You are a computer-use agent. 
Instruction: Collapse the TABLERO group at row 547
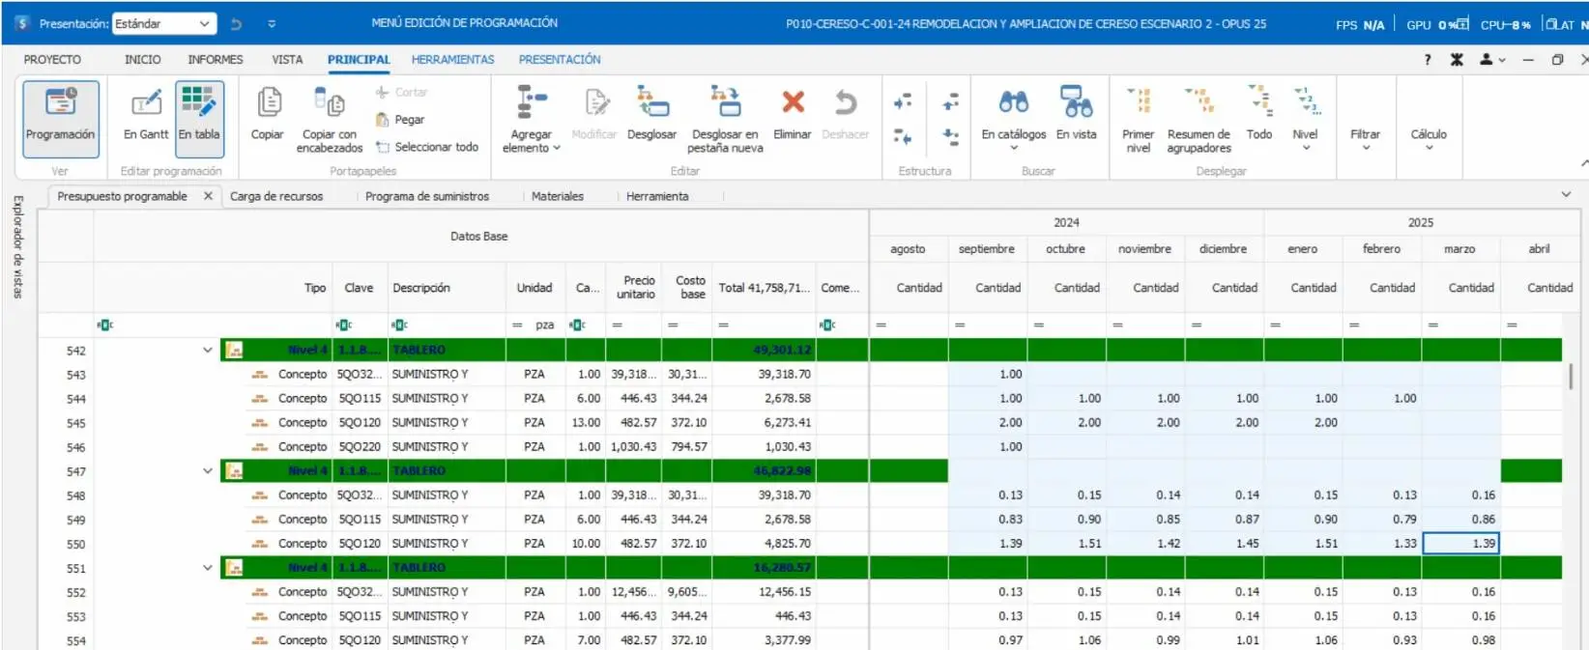(207, 471)
